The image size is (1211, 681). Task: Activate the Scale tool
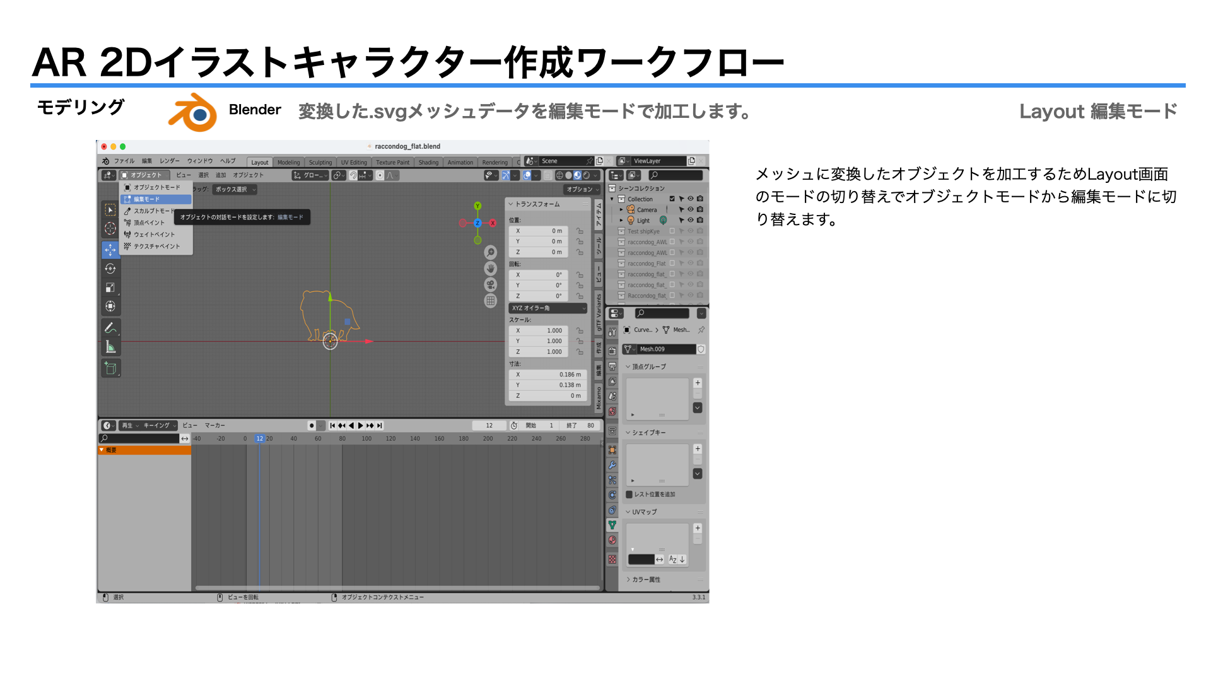[110, 288]
